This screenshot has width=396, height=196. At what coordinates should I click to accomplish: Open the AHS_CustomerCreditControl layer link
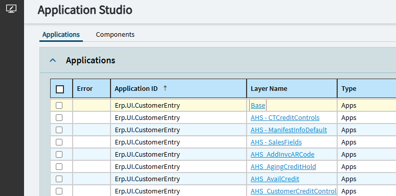pyautogui.click(x=294, y=191)
